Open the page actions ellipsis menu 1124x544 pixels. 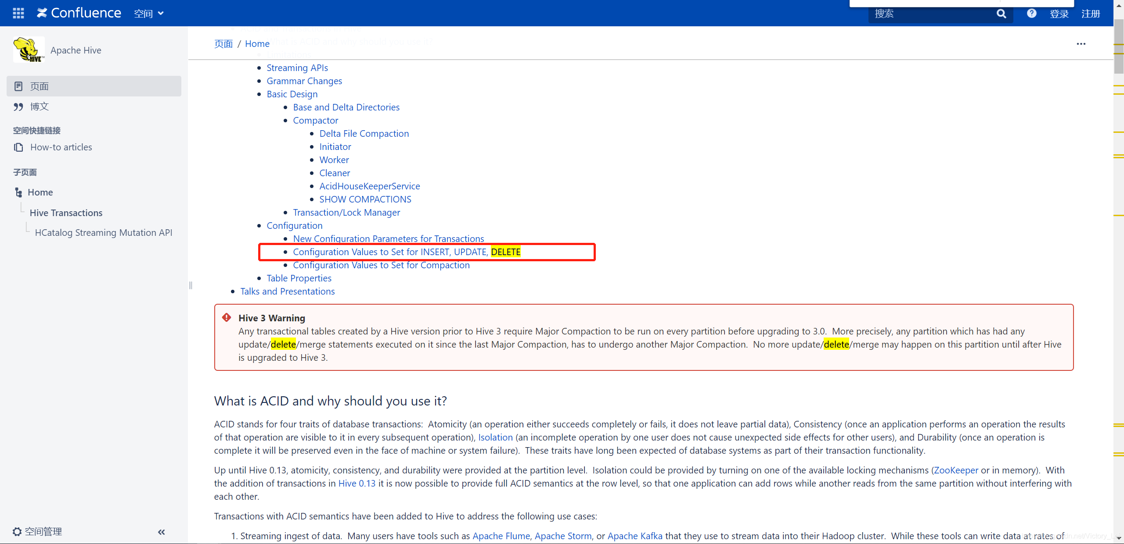tap(1081, 44)
